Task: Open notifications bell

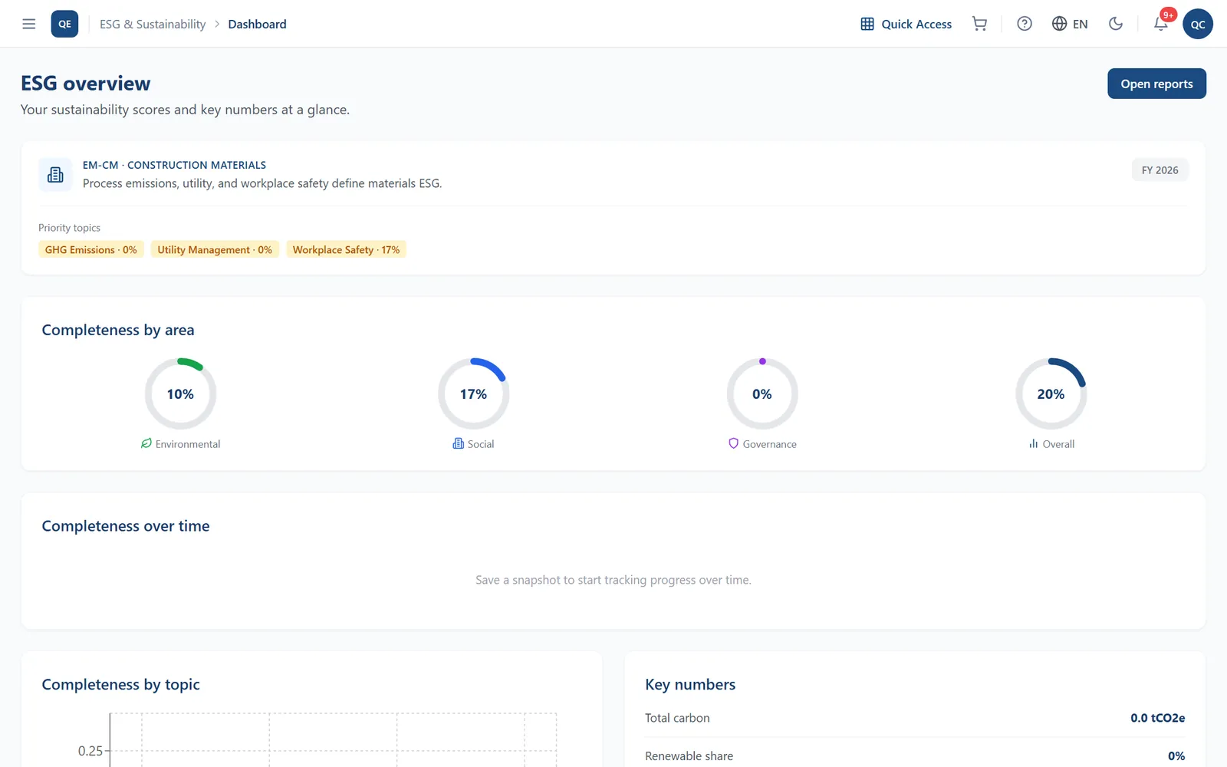Action: [x=1161, y=24]
